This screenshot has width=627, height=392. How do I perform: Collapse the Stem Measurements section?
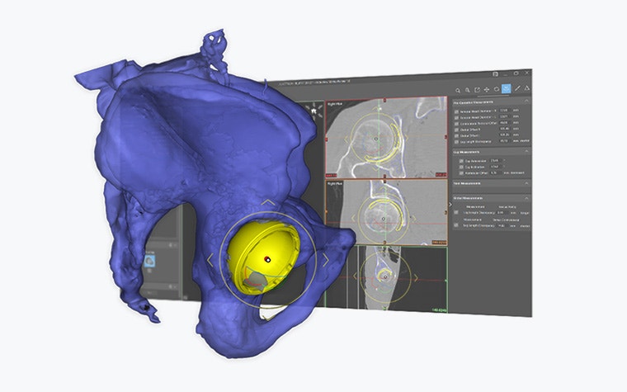(x=526, y=183)
